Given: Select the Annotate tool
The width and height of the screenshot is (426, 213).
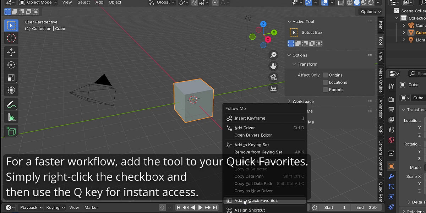Looking at the screenshot, I should pyautogui.click(x=11, y=105).
